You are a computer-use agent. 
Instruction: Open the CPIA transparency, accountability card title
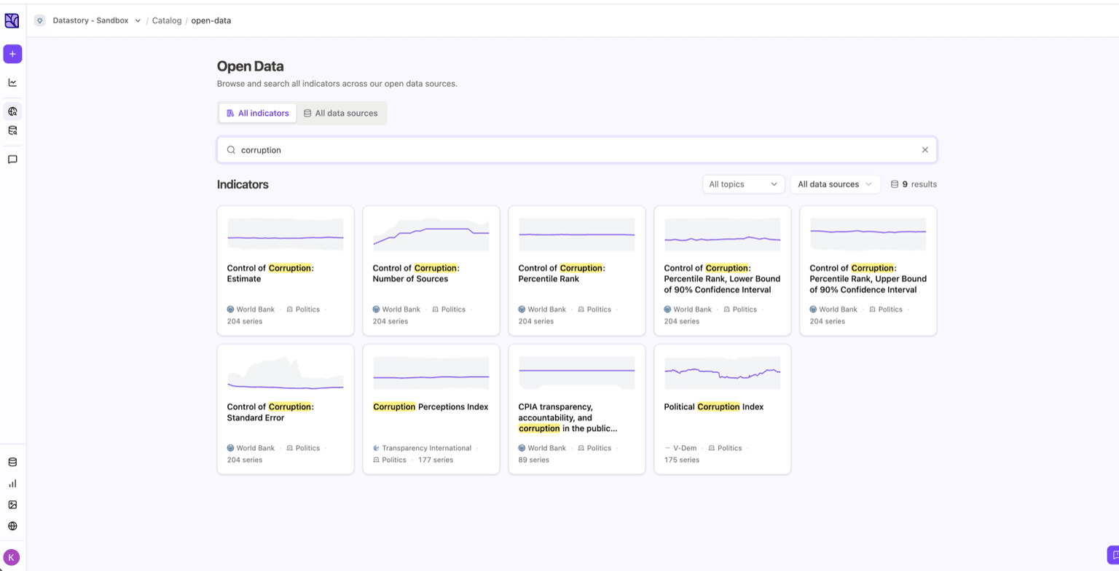click(x=568, y=418)
